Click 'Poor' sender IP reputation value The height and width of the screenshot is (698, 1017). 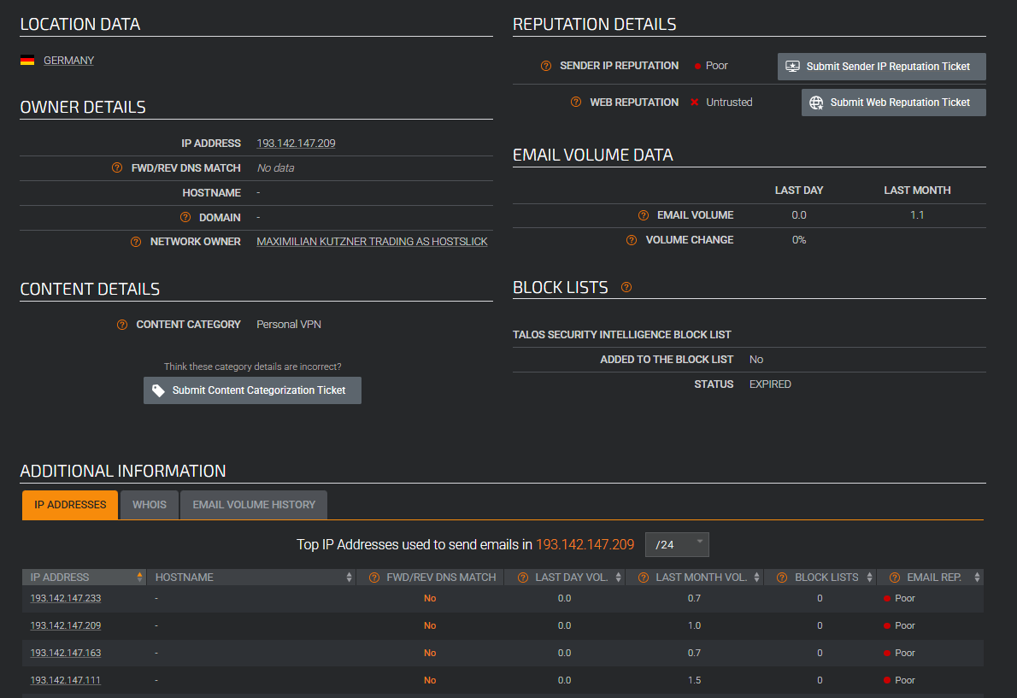click(x=717, y=66)
